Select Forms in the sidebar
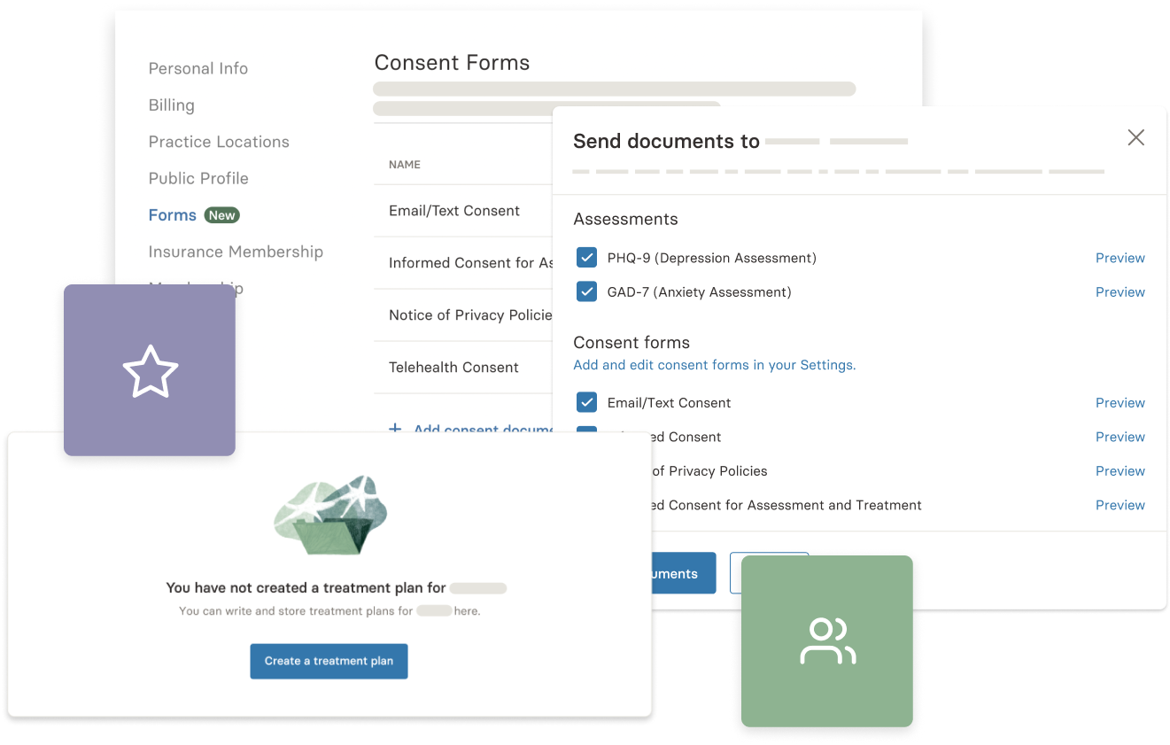This screenshot has height=745, width=1170. click(173, 214)
